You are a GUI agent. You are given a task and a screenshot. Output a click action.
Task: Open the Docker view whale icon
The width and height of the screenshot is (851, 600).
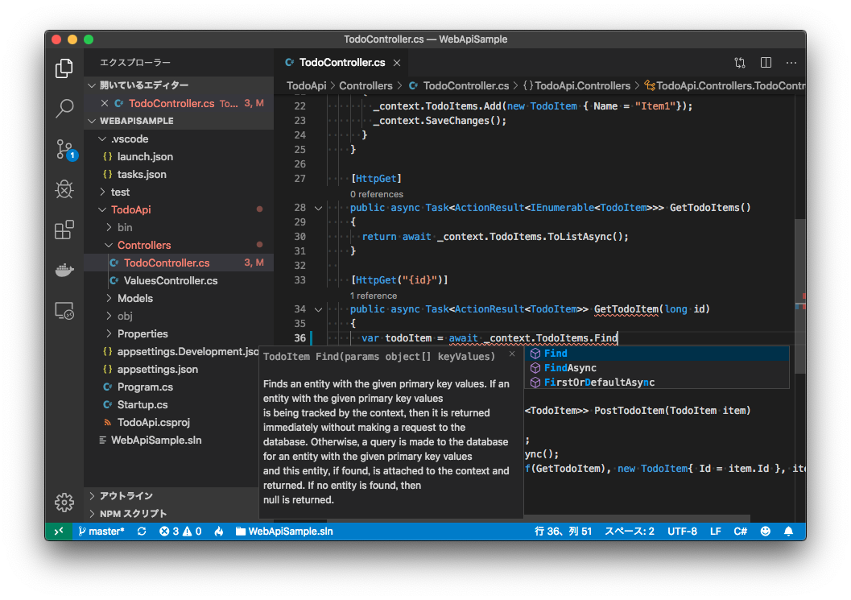(64, 270)
